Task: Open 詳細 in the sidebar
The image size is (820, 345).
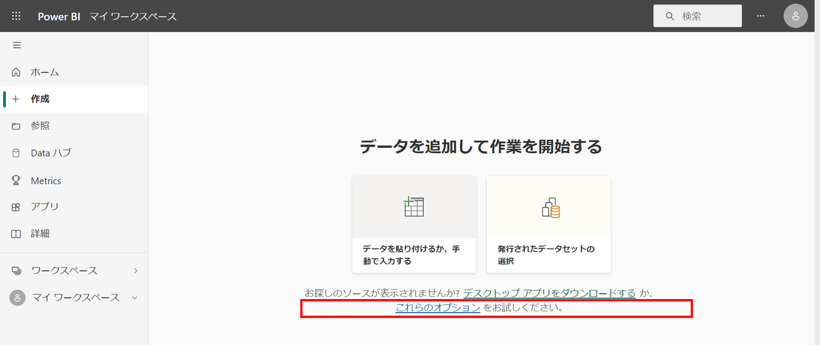Action: [74, 233]
